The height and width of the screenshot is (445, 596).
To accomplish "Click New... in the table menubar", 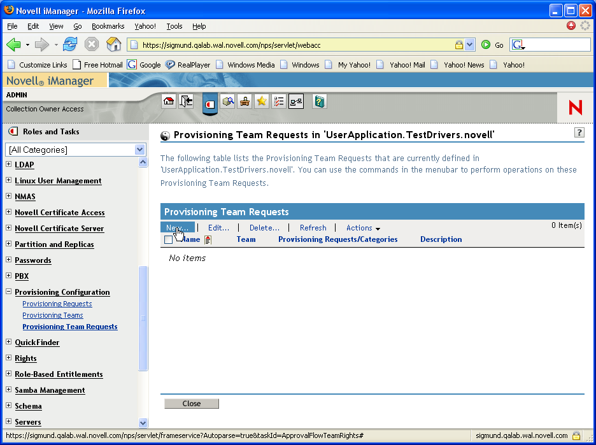I will tap(178, 228).
